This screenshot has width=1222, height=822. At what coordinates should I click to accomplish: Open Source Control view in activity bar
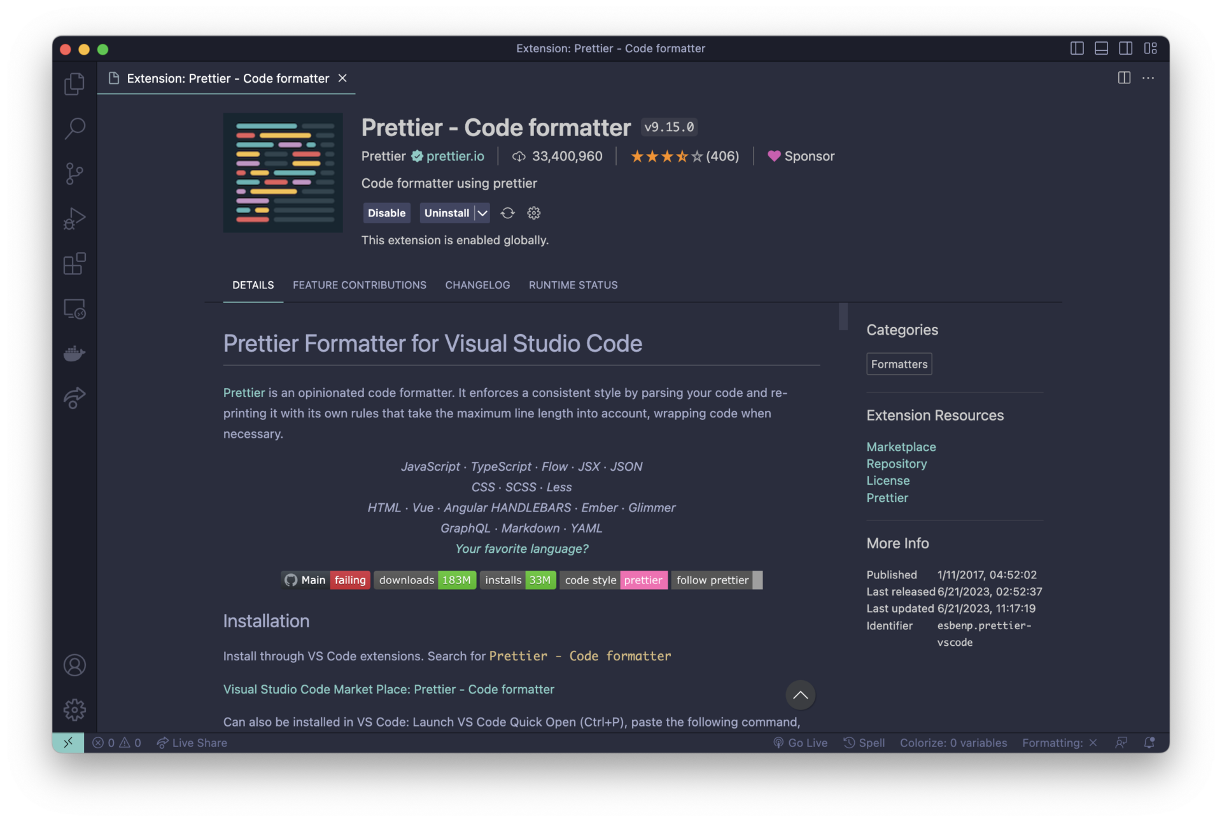74,174
